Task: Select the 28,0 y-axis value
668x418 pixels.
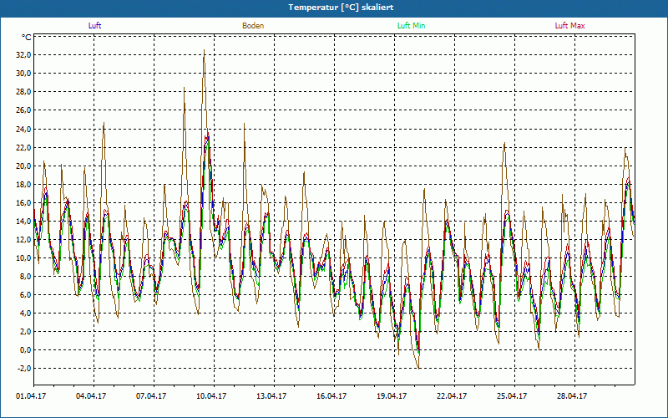Action: tap(23, 92)
